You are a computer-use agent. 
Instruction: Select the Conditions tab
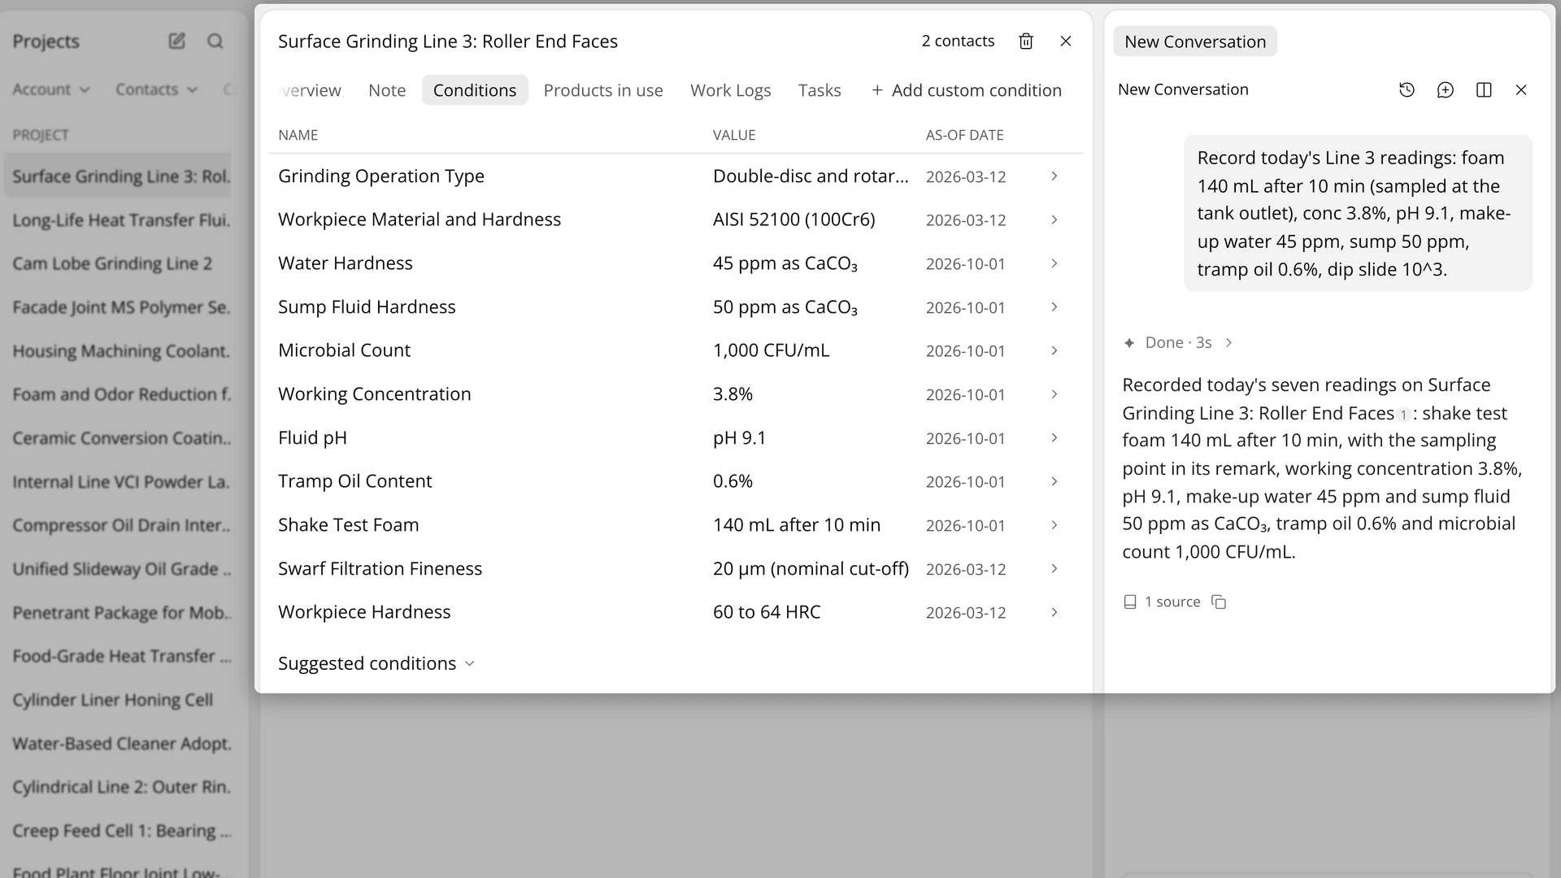(x=475, y=90)
